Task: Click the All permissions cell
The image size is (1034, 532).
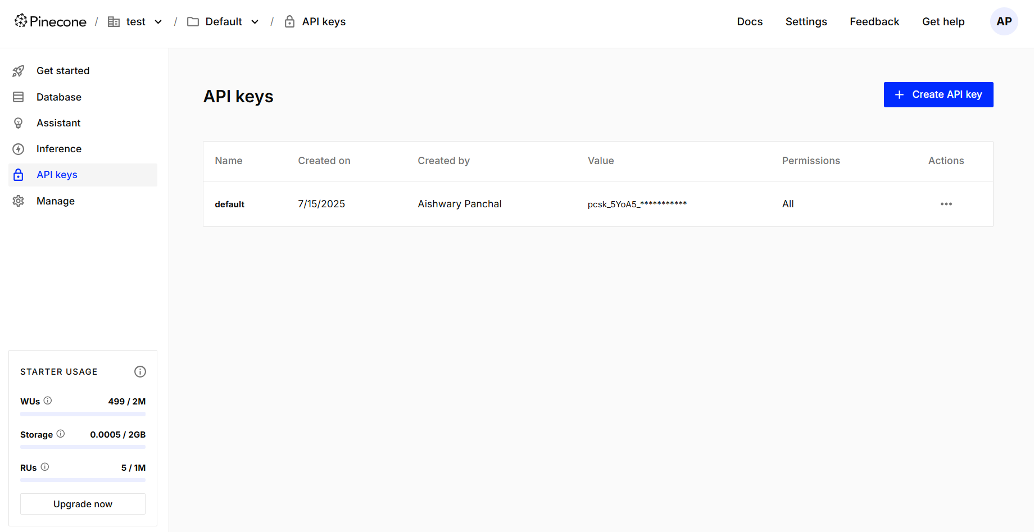Action: (788, 204)
